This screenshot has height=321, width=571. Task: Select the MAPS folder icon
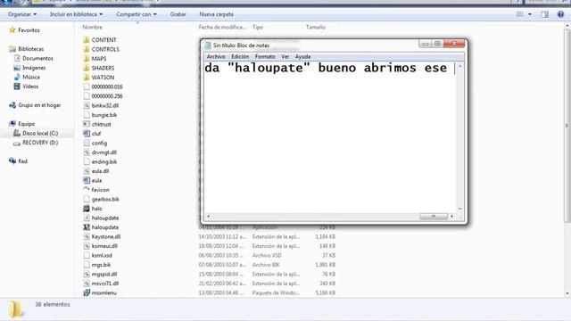87,59
